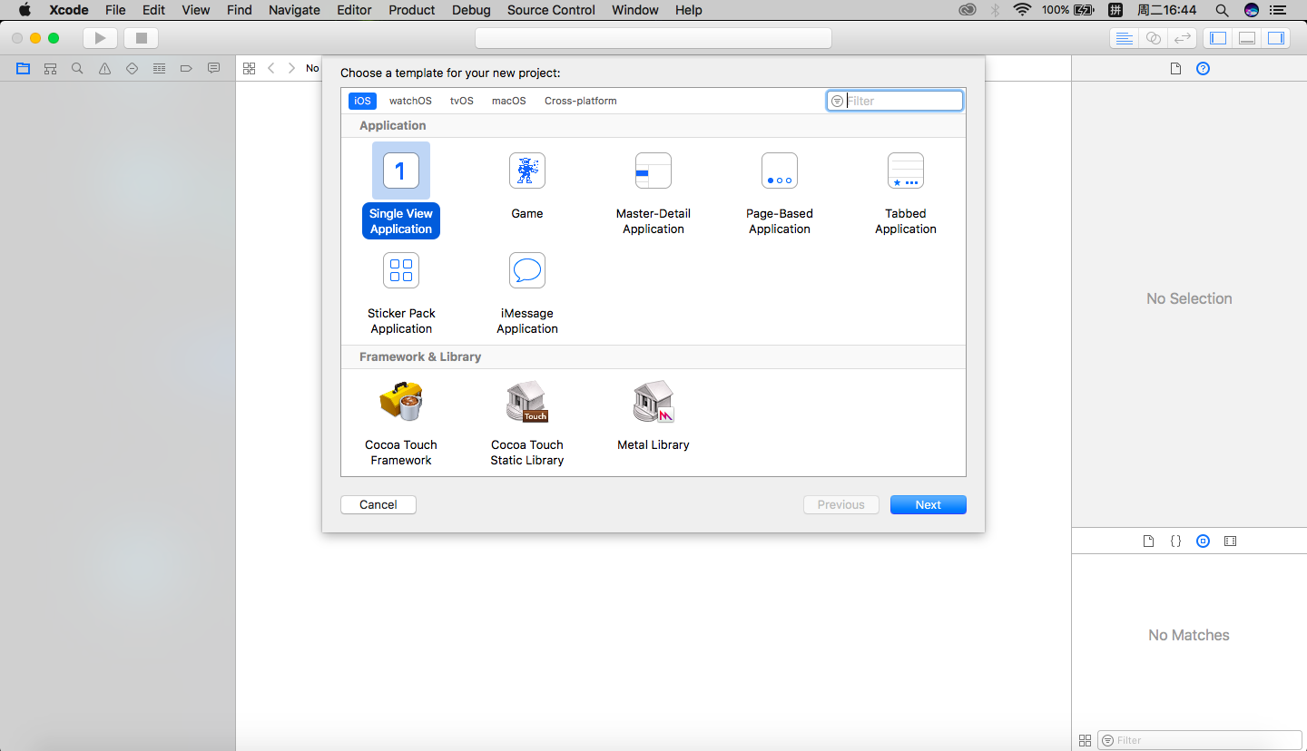Open the Issue navigator warning icon

[104, 68]
